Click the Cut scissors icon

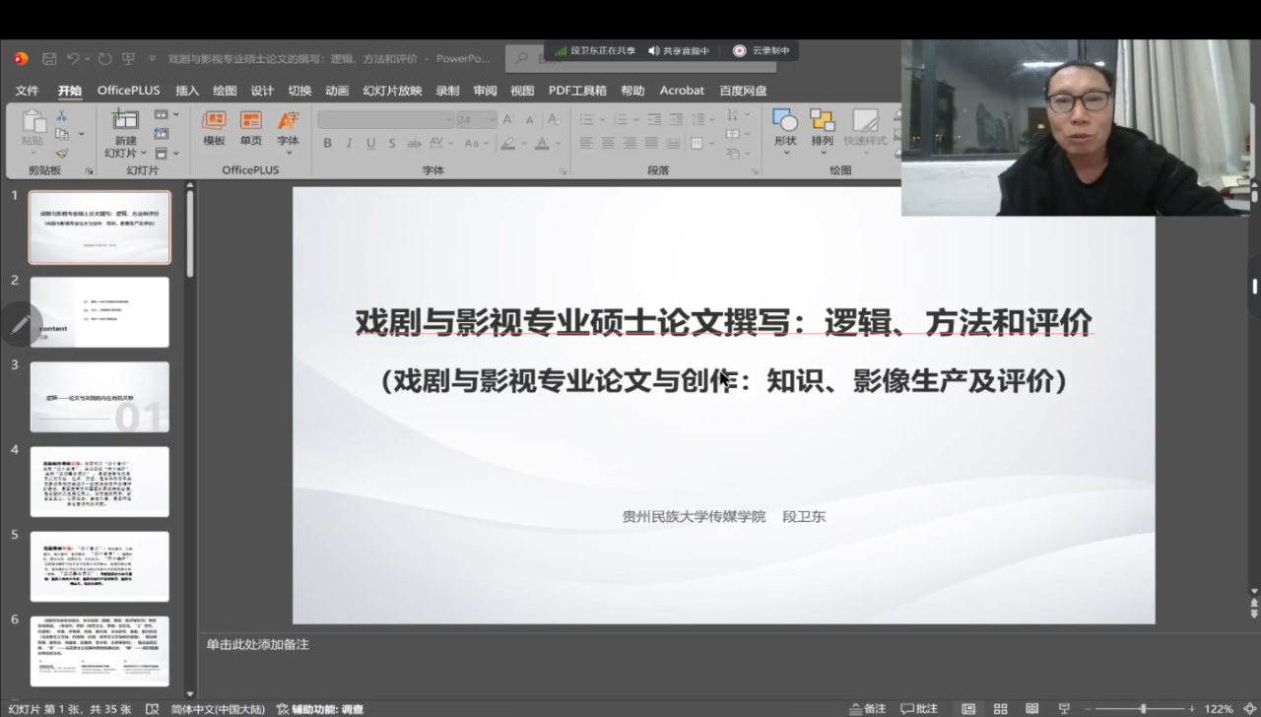pyautogui.click(x=62, y=116)
